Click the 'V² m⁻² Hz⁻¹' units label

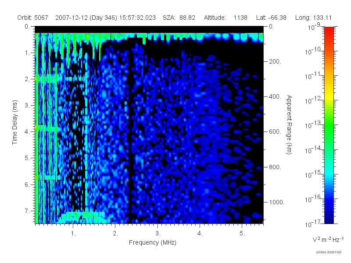[328, 239]
